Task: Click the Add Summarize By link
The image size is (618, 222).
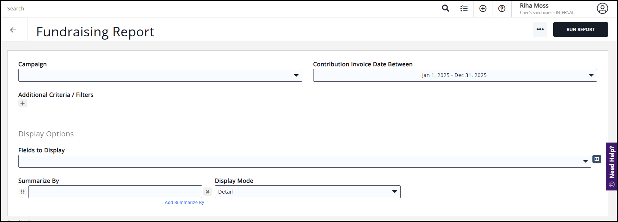Action: (184, 203)
